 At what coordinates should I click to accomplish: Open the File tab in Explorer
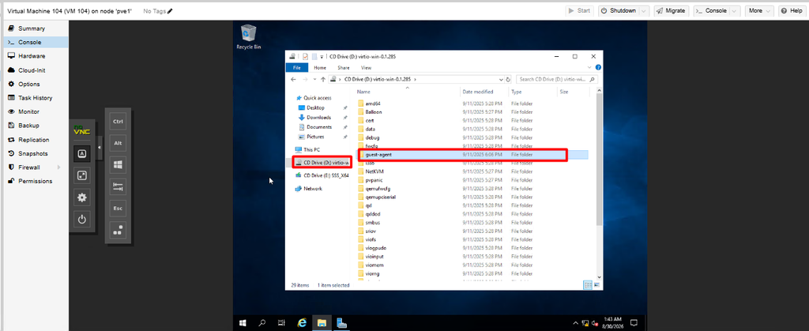tap(297, 67)
